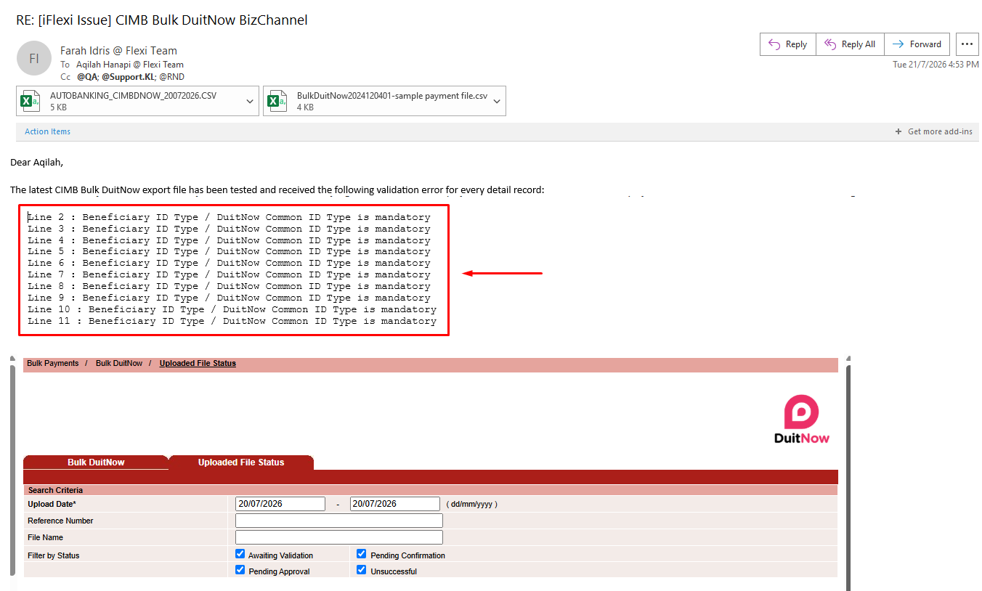This screenshot has height=591, width=982.
Task: Expand dropdown for BulkDuitNow sample file attachment
Action: point(498,101)
